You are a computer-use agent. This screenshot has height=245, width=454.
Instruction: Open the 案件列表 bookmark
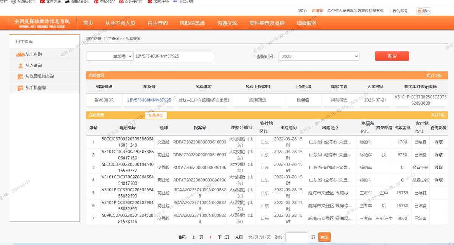[51, 2]
